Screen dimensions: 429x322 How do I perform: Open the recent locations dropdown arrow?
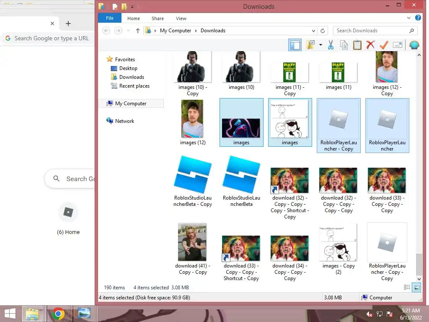pos(128,31)
